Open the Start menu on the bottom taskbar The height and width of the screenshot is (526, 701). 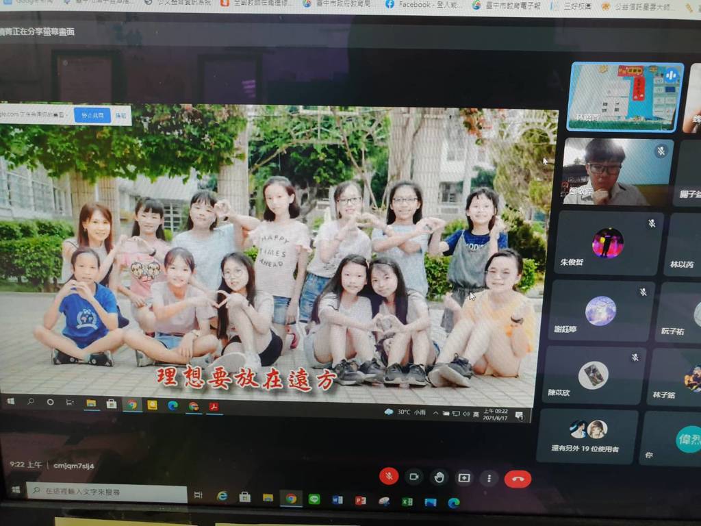coord(16,489)
